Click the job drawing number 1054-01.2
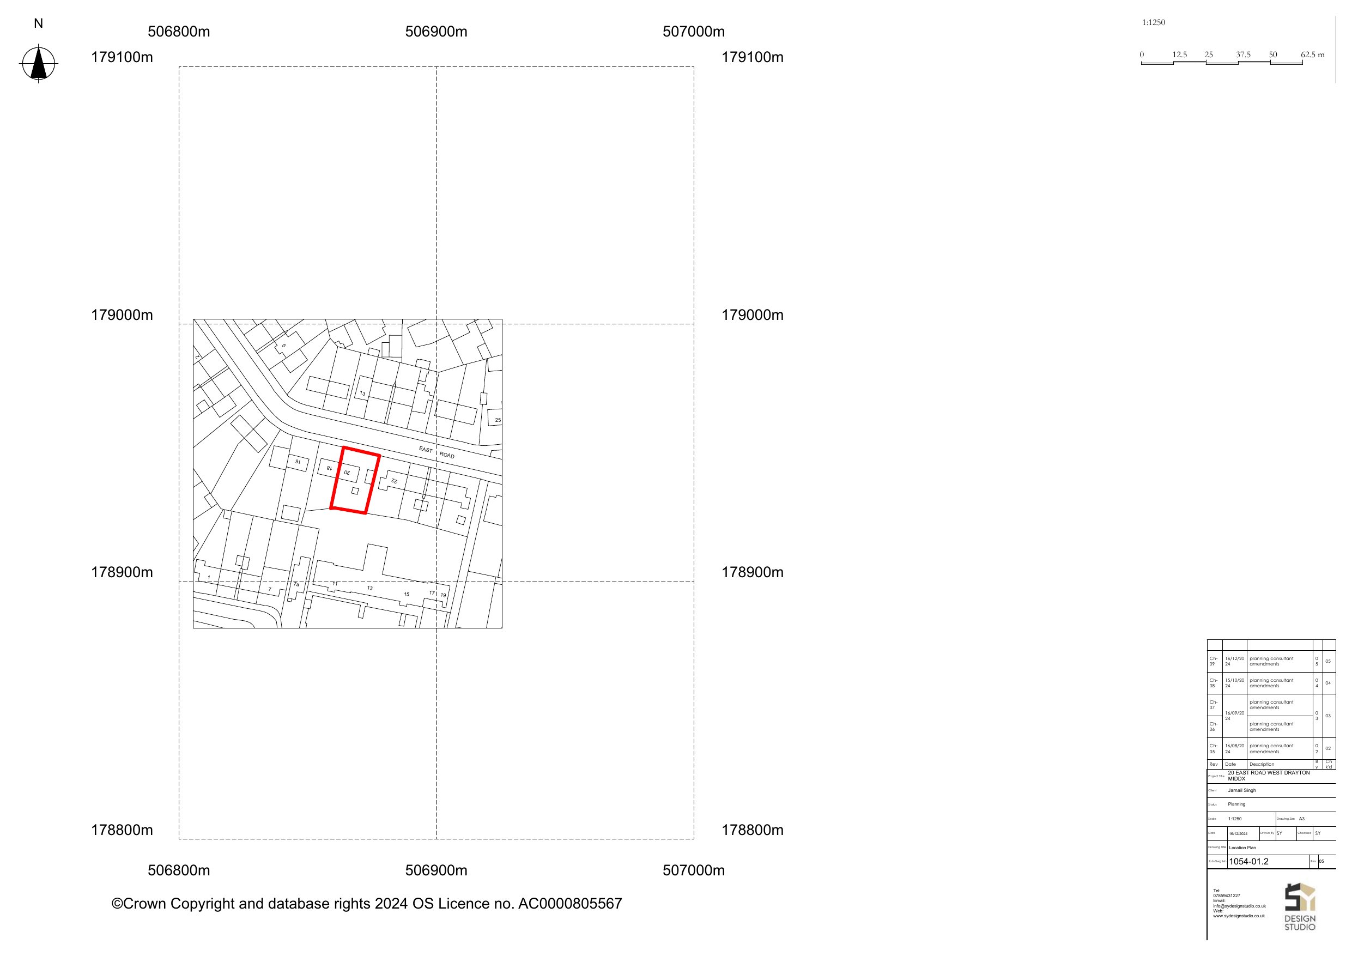The height and width of the screenshot is (956, 1352). click(1248, 861)
